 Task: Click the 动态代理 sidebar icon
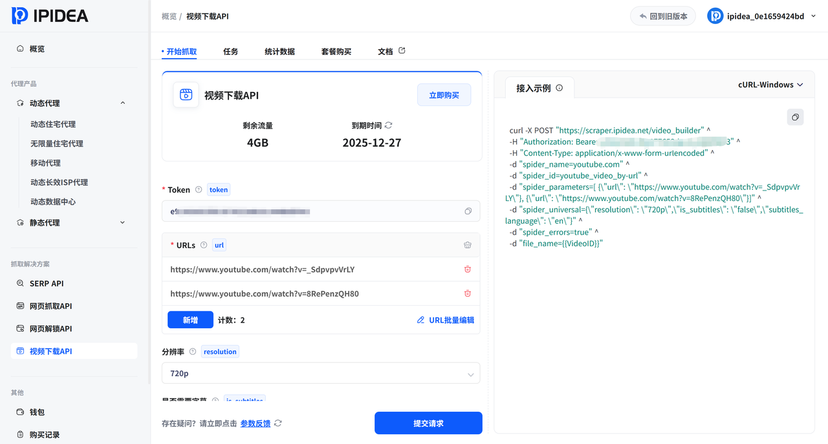(x=20, y=103)
